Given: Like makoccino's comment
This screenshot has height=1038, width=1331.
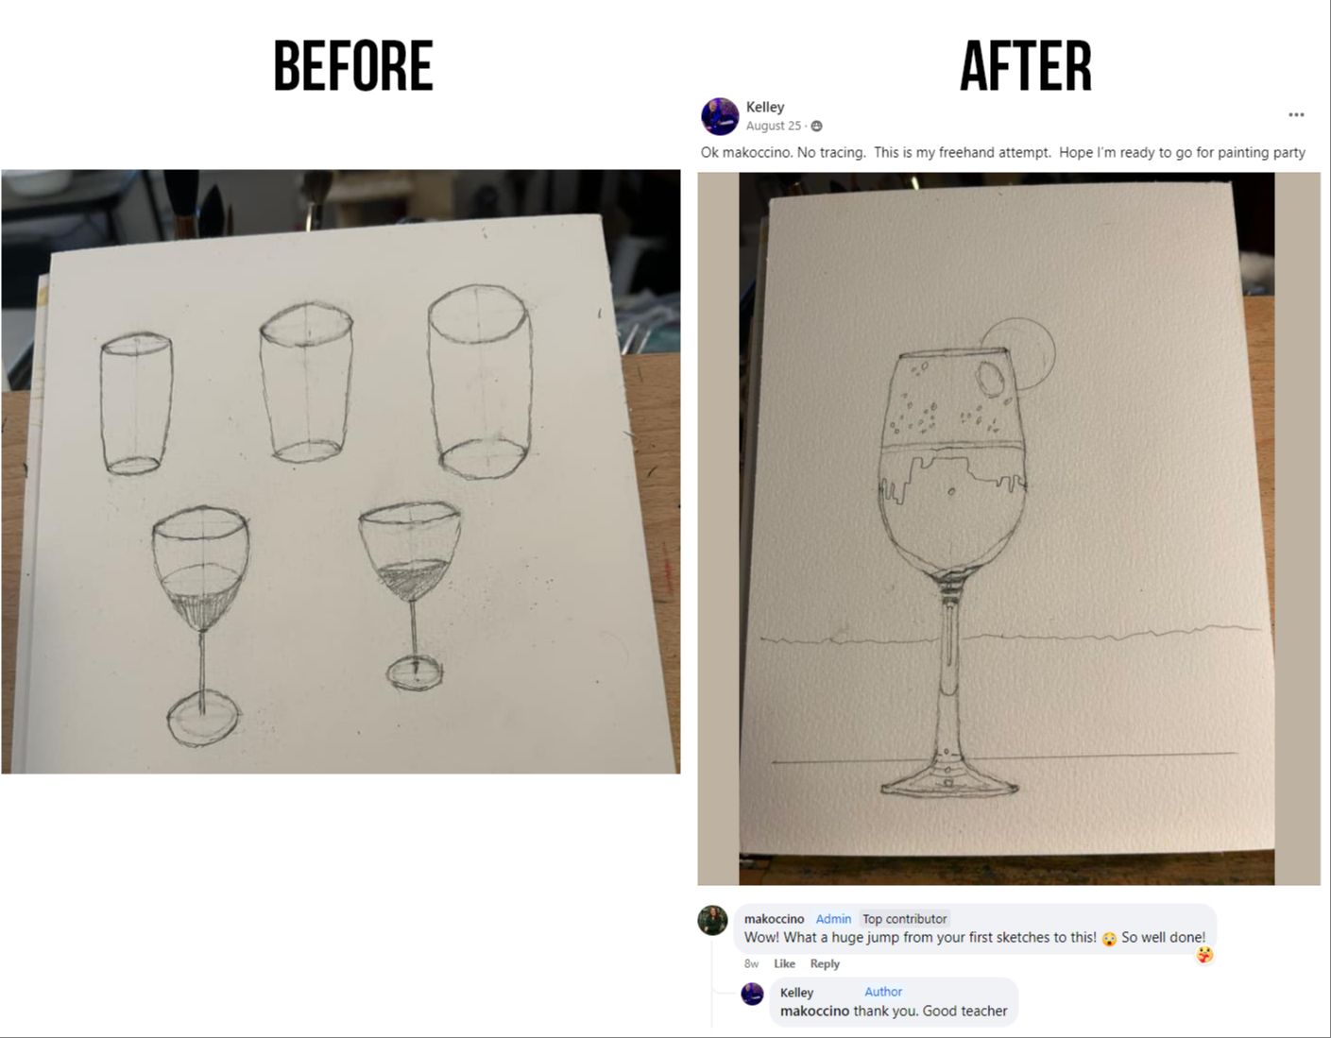Looking at the screenshot, I should (784, 963).
